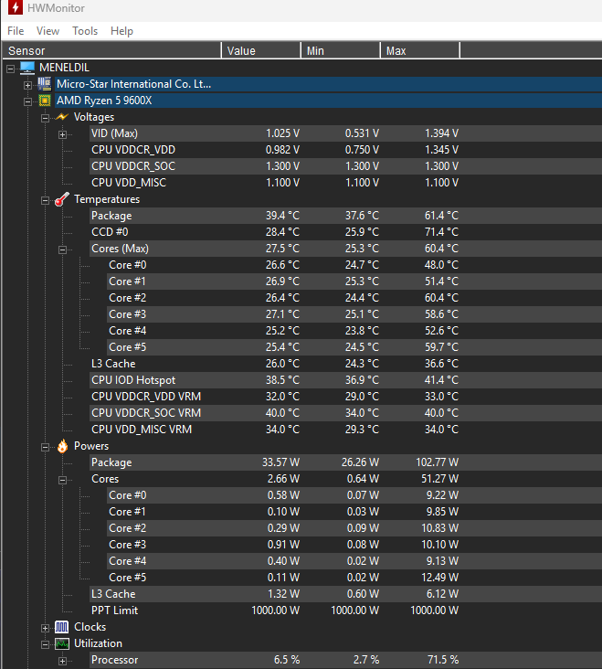The width and height of the screenshot is (602, 669).
Task: Click the Voltages lightning icon
Action: (62, 117)
